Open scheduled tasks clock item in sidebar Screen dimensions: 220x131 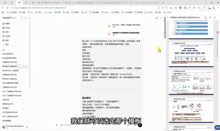tap(7, 36)
